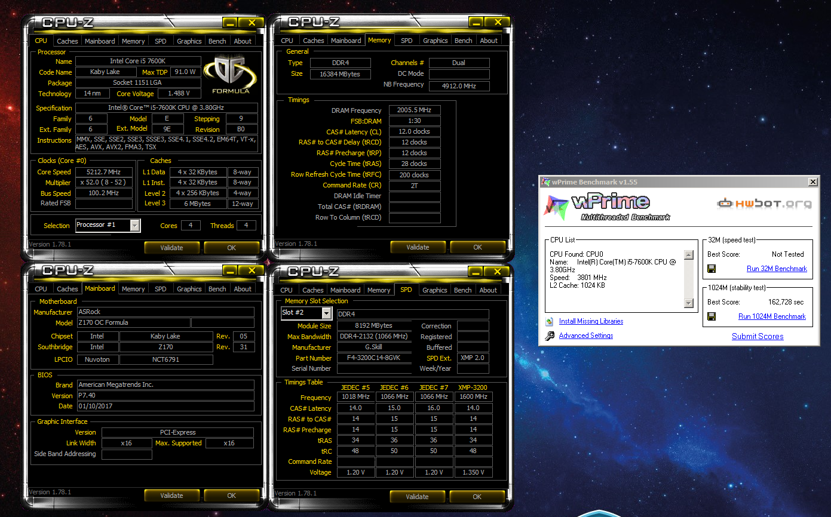Minimize the CPU-Z window showing the Mainboard tab
831x517 pixels.
pyautogui.click(x=231, y=270)
